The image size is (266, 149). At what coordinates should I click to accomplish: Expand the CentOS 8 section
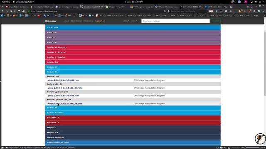(x=133, y=32)
